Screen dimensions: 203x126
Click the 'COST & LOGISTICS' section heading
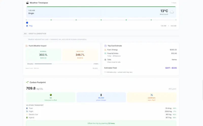click(x=37, y=34)
